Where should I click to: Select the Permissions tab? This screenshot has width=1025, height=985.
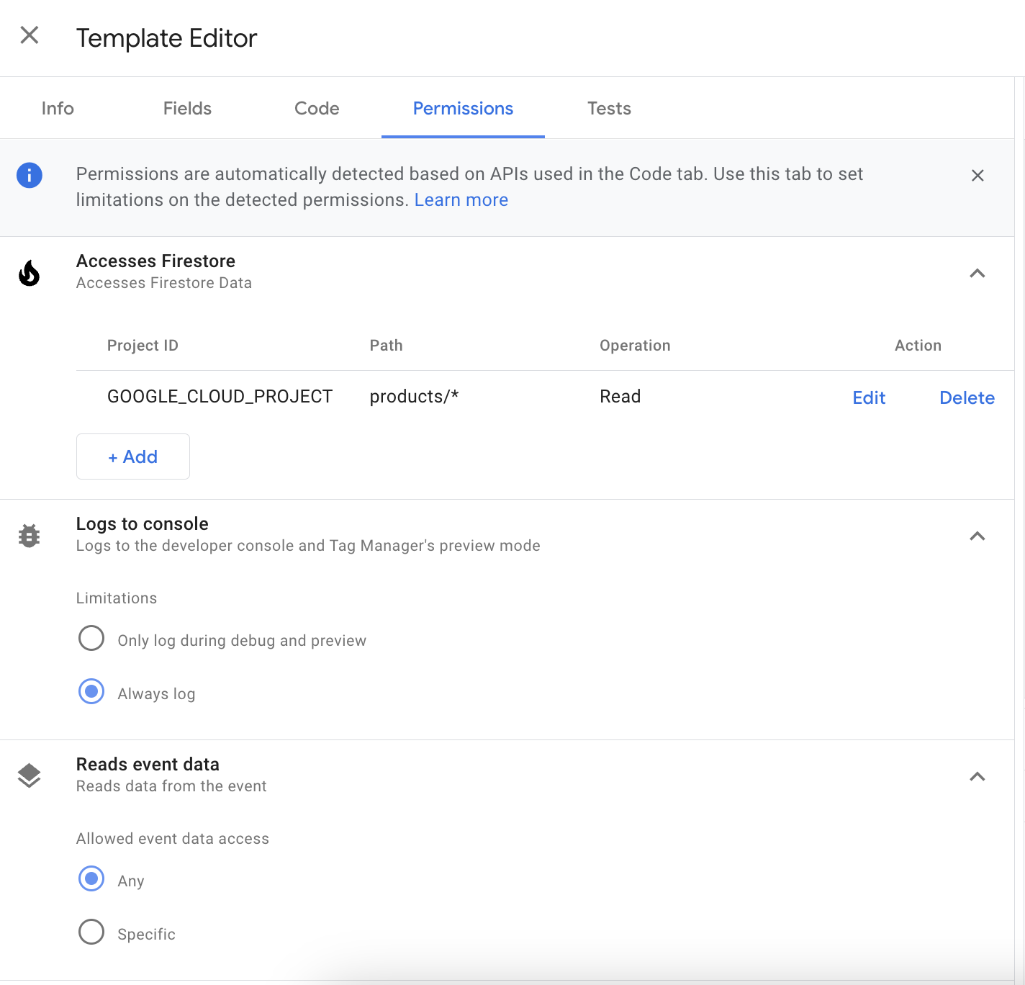tap(463, 108)
